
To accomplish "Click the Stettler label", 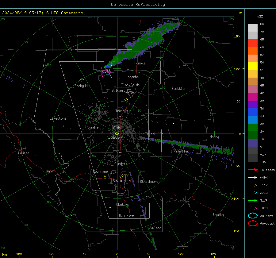I will (x=179, y=89).
